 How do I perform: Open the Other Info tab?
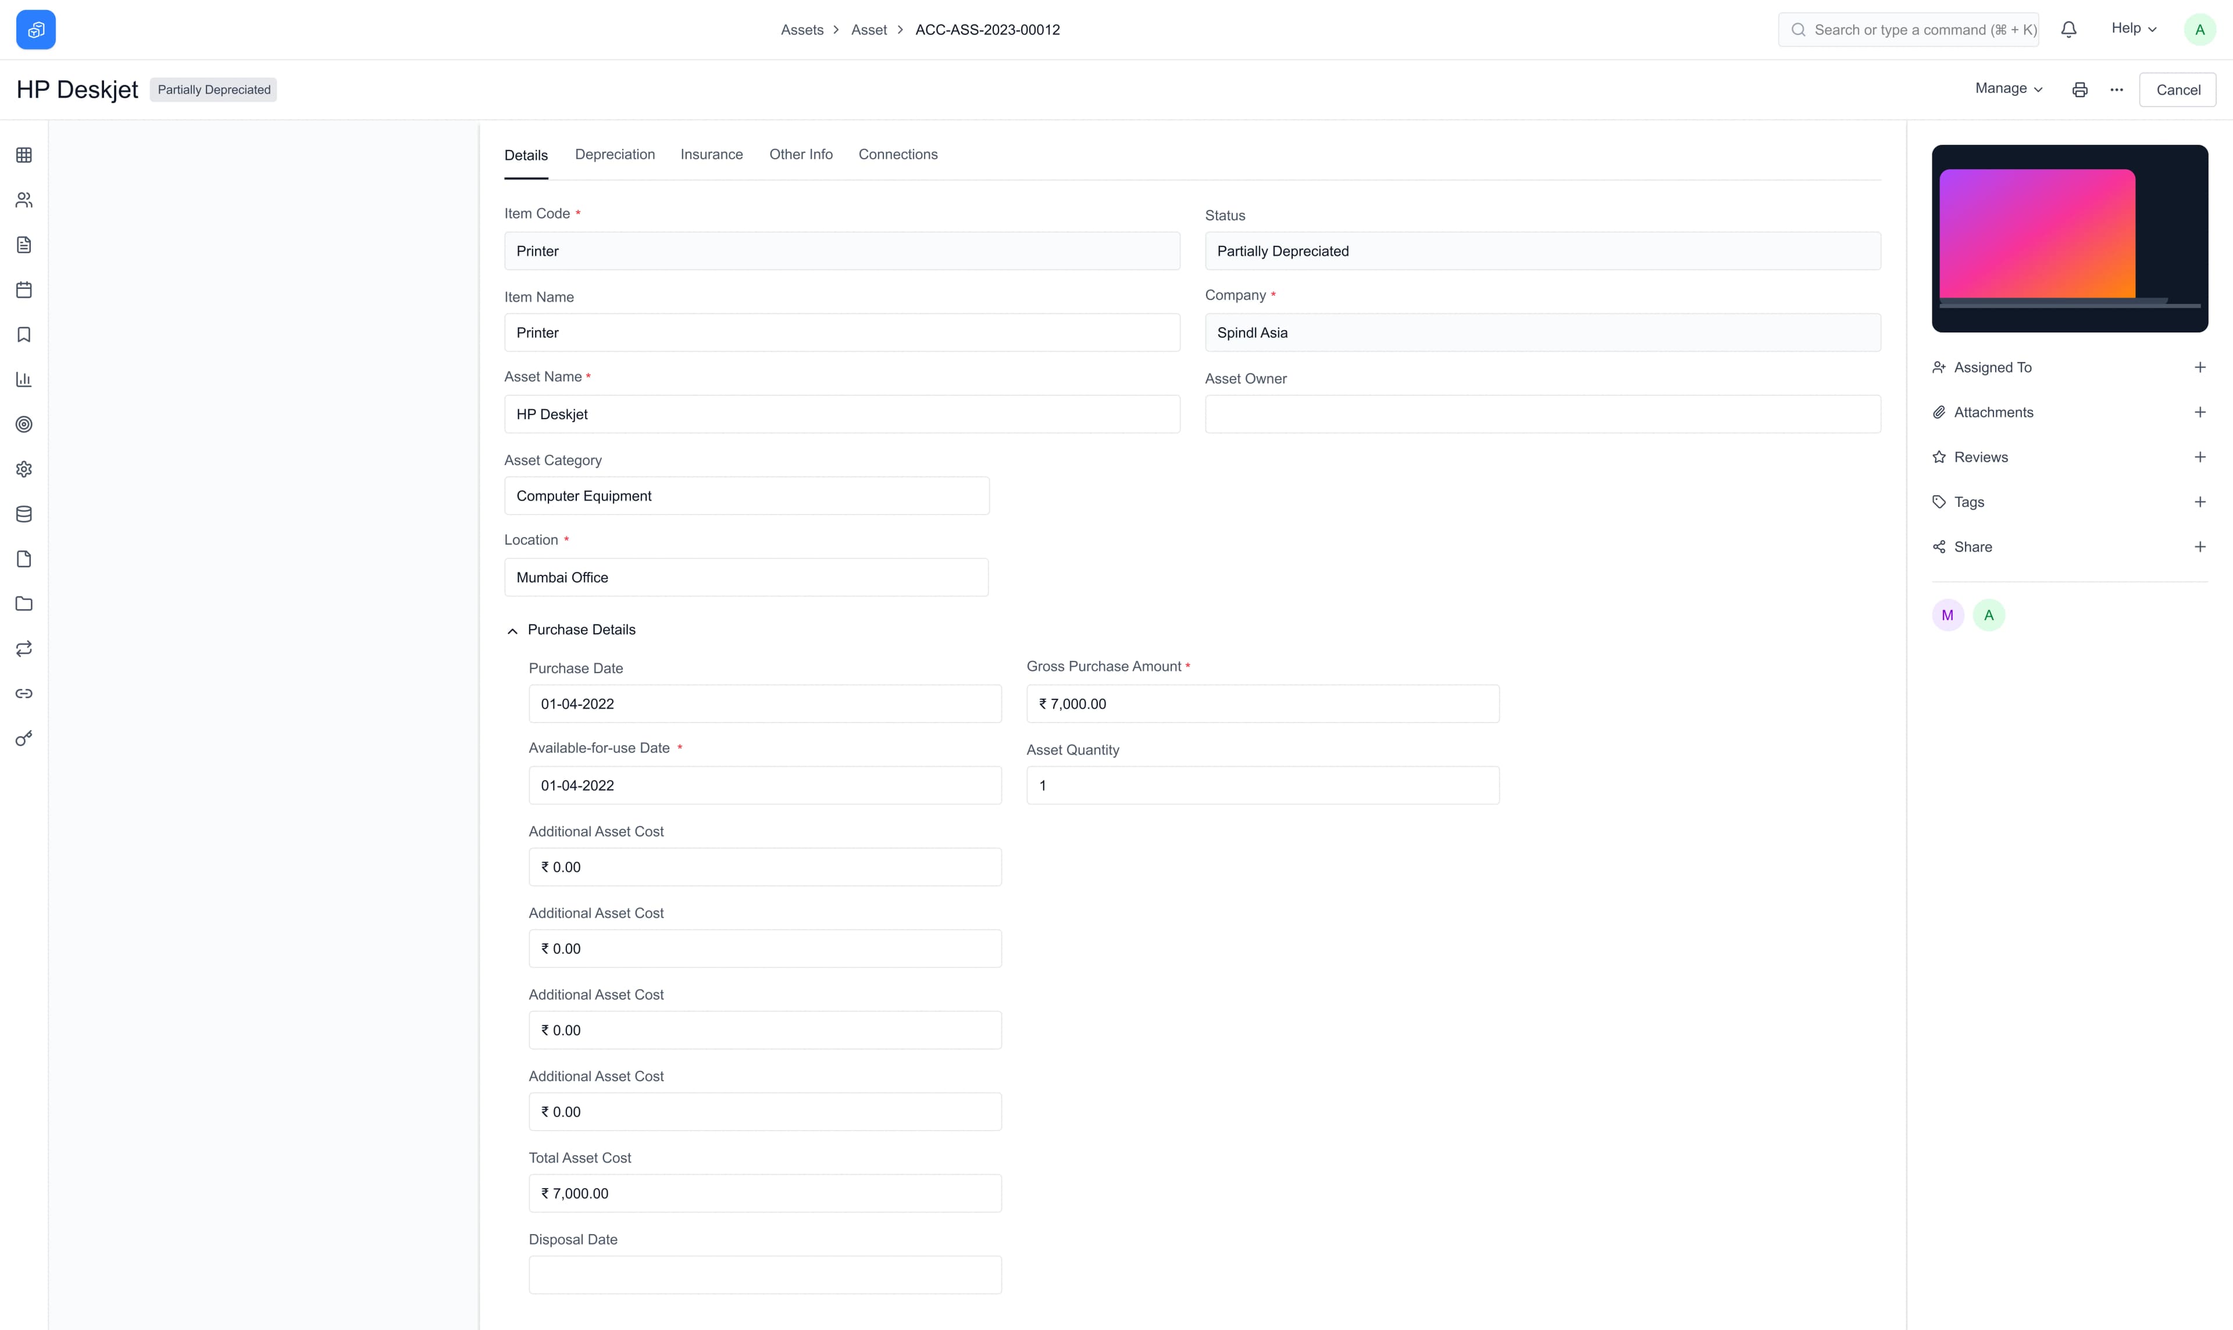[801, 154]
